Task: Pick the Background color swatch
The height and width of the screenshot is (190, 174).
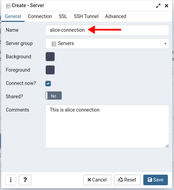Action: [x=50, y=57]
